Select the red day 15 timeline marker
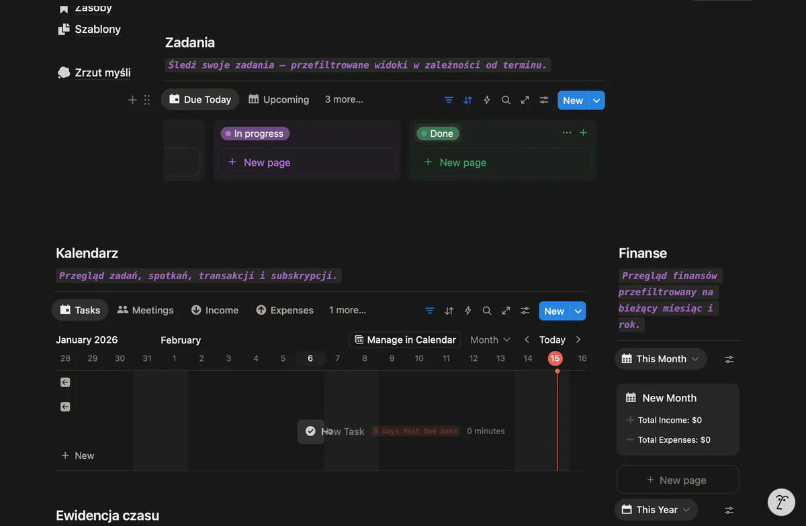 click(555, 358)
